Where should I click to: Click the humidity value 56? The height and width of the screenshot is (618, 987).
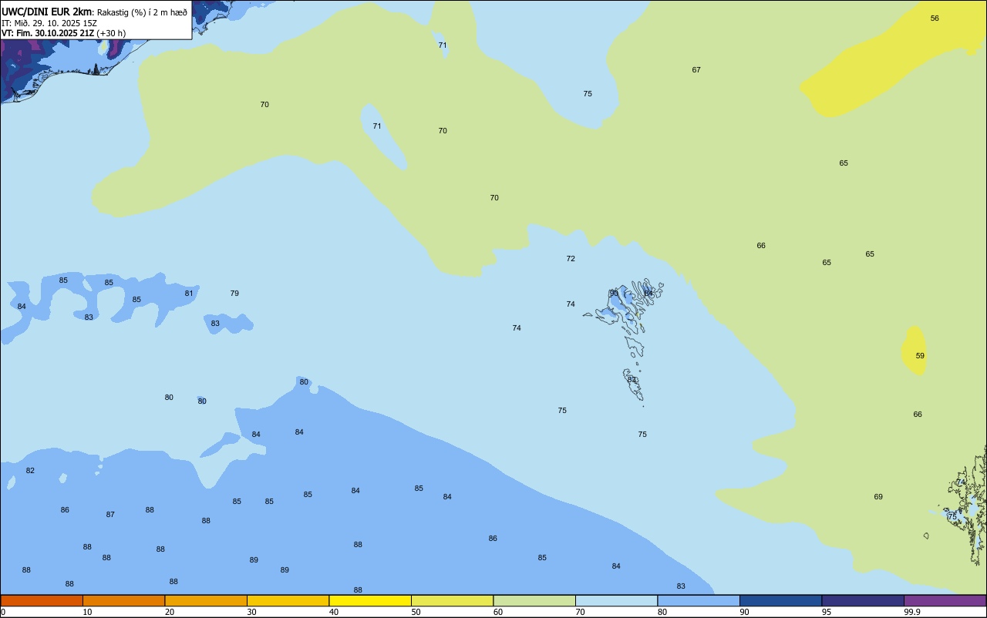point(935,18)
